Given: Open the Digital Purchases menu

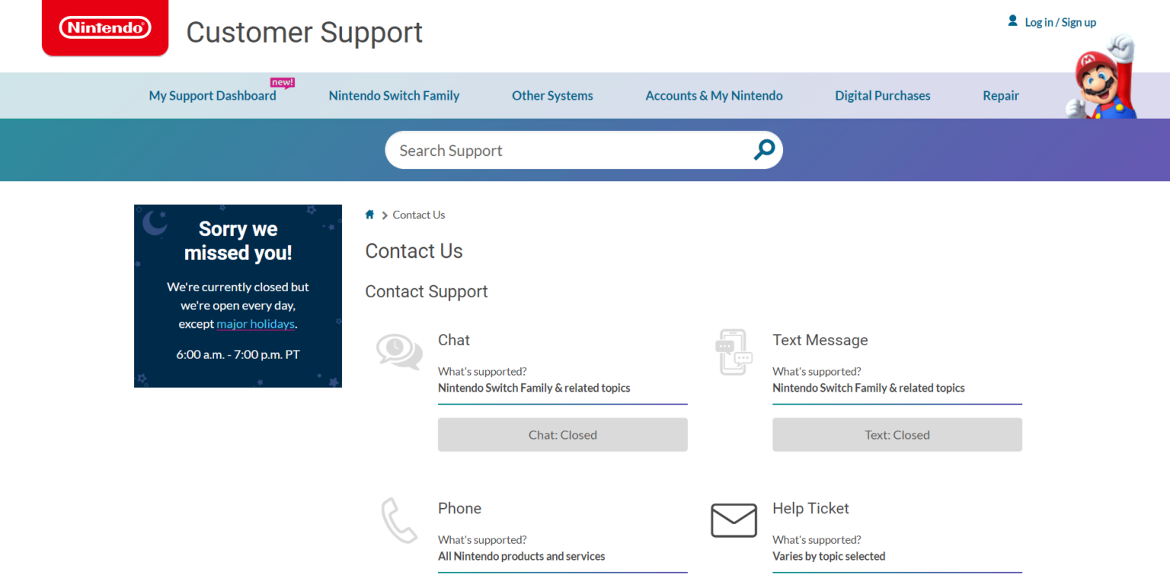Looking at the screenshot, I should [882, 96].
